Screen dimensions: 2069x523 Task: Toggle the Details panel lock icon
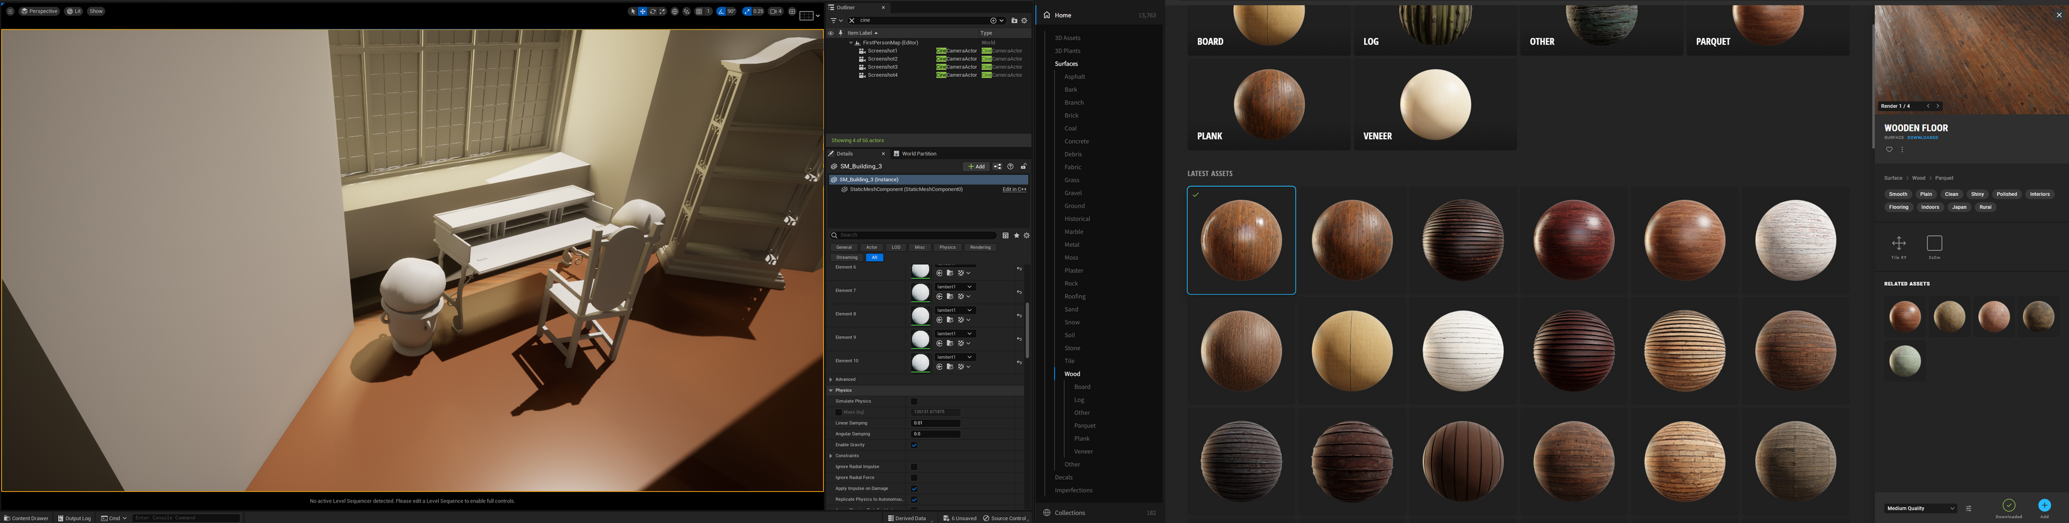1024,166
